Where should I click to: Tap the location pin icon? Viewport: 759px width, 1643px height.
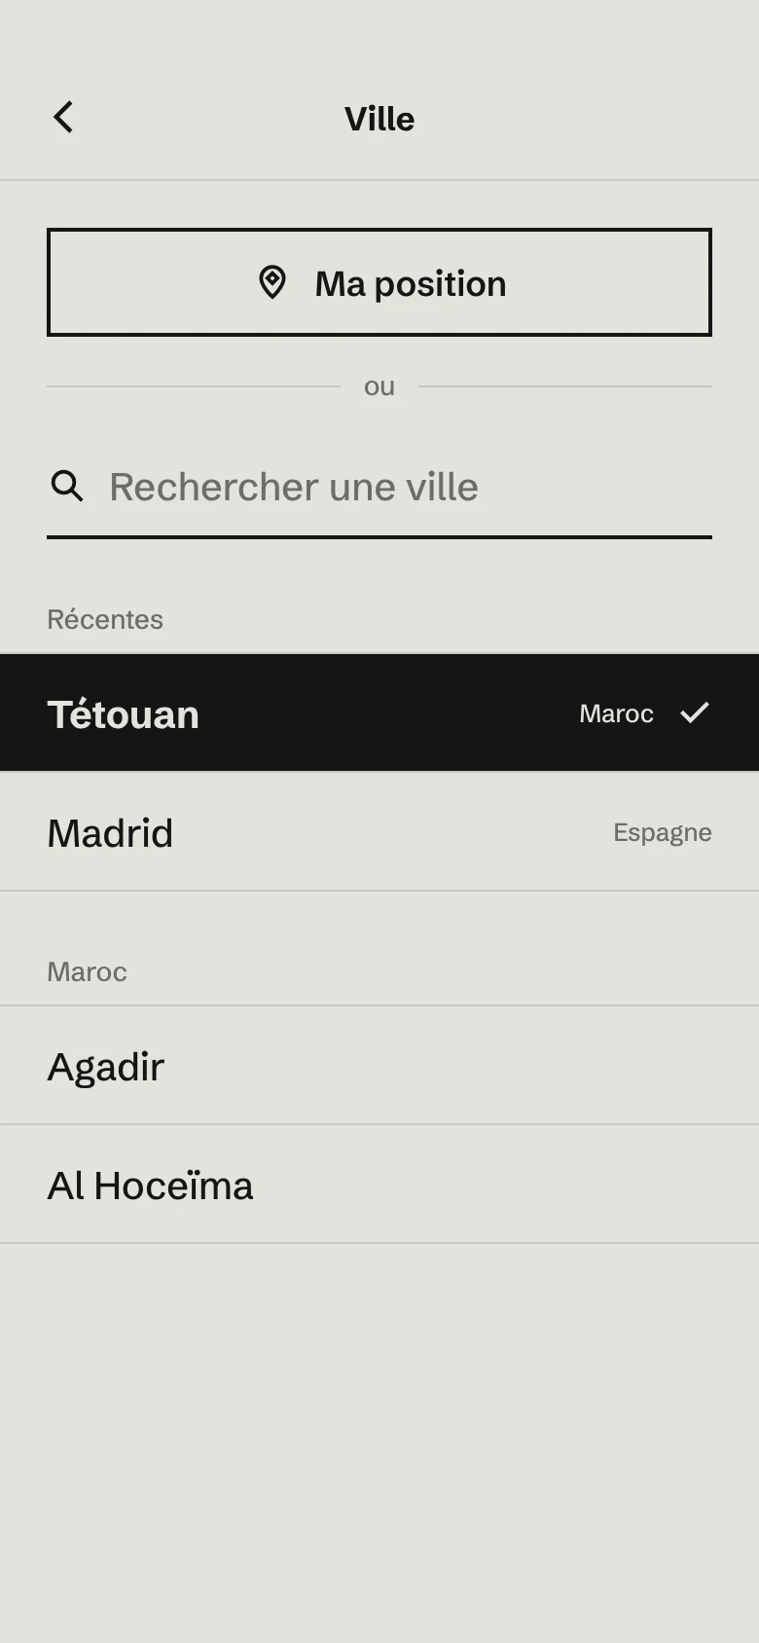click(272, 282)
